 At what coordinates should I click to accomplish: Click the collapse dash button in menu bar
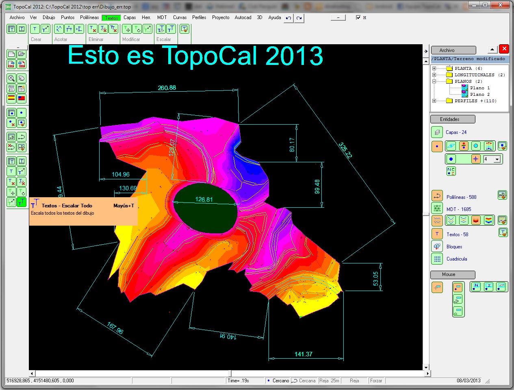[x=338, y=17]
